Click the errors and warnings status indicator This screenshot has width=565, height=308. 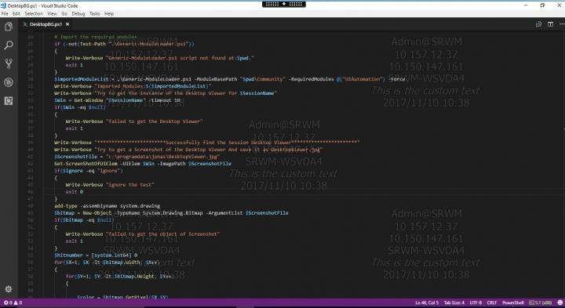click(13, 303)
